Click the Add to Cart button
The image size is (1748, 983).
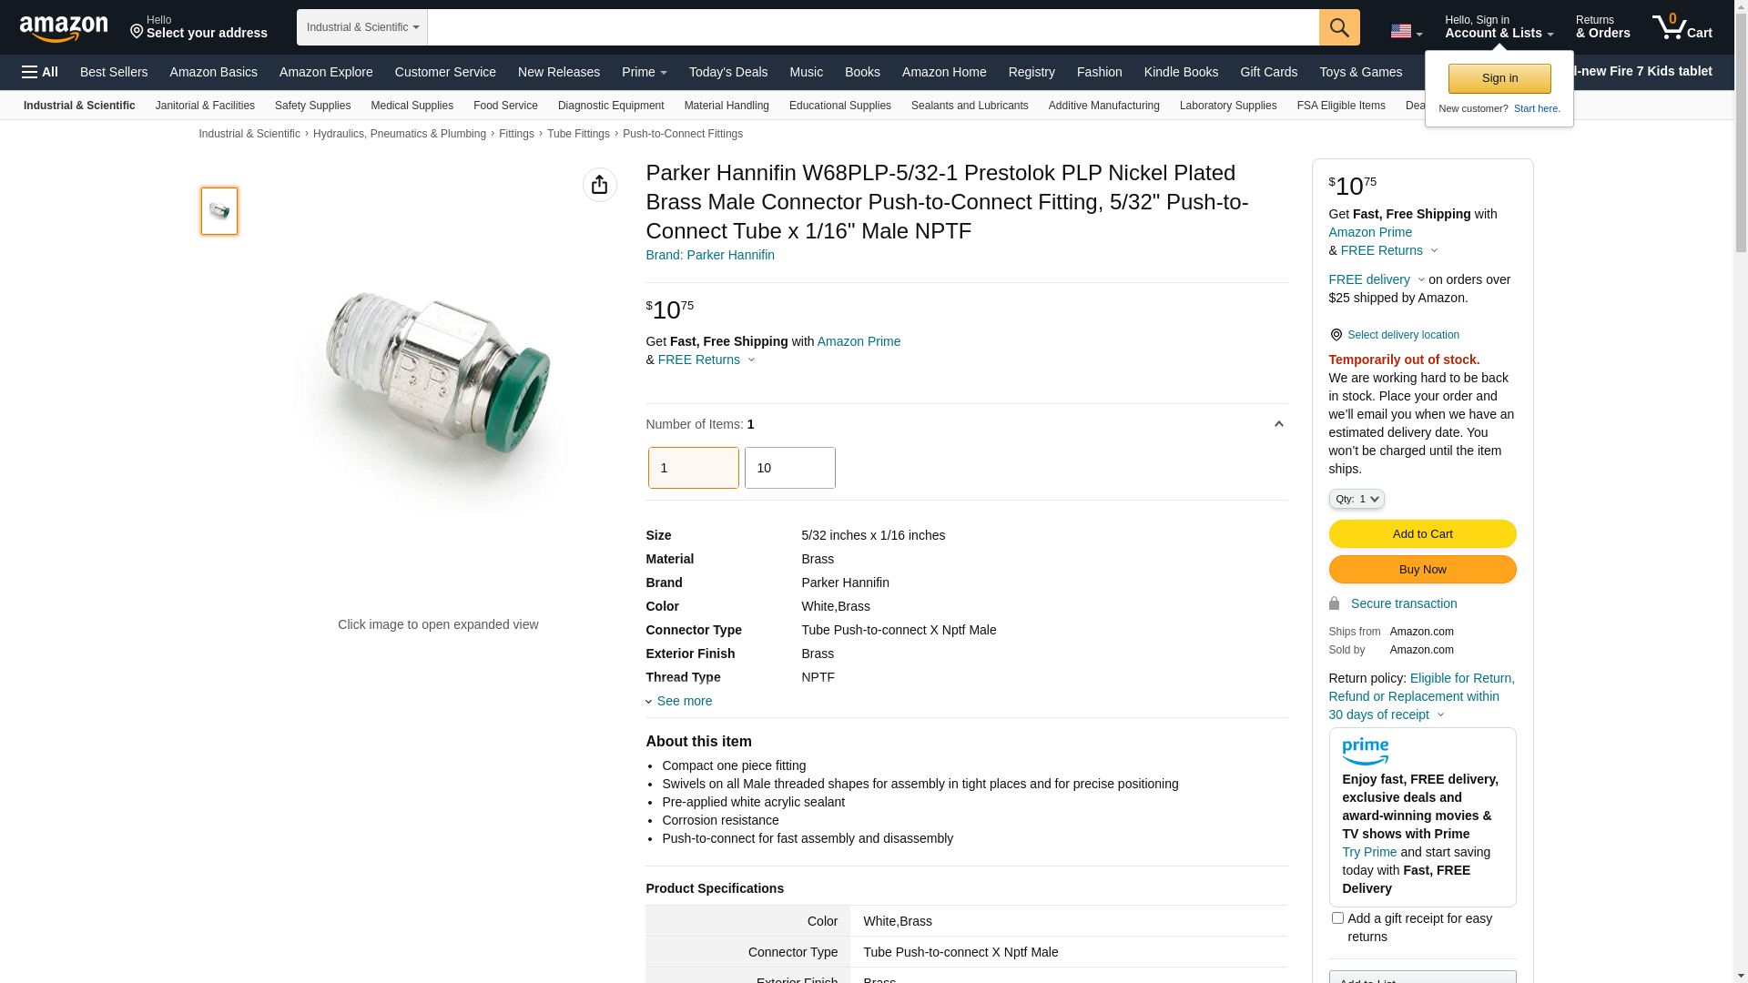coord(1421,534)
